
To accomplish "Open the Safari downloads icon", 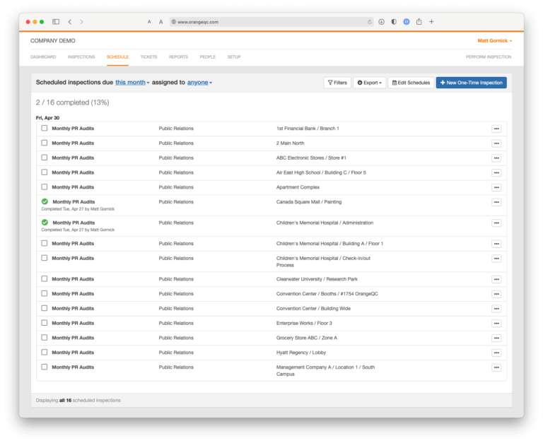I will (x=382, y=22).
